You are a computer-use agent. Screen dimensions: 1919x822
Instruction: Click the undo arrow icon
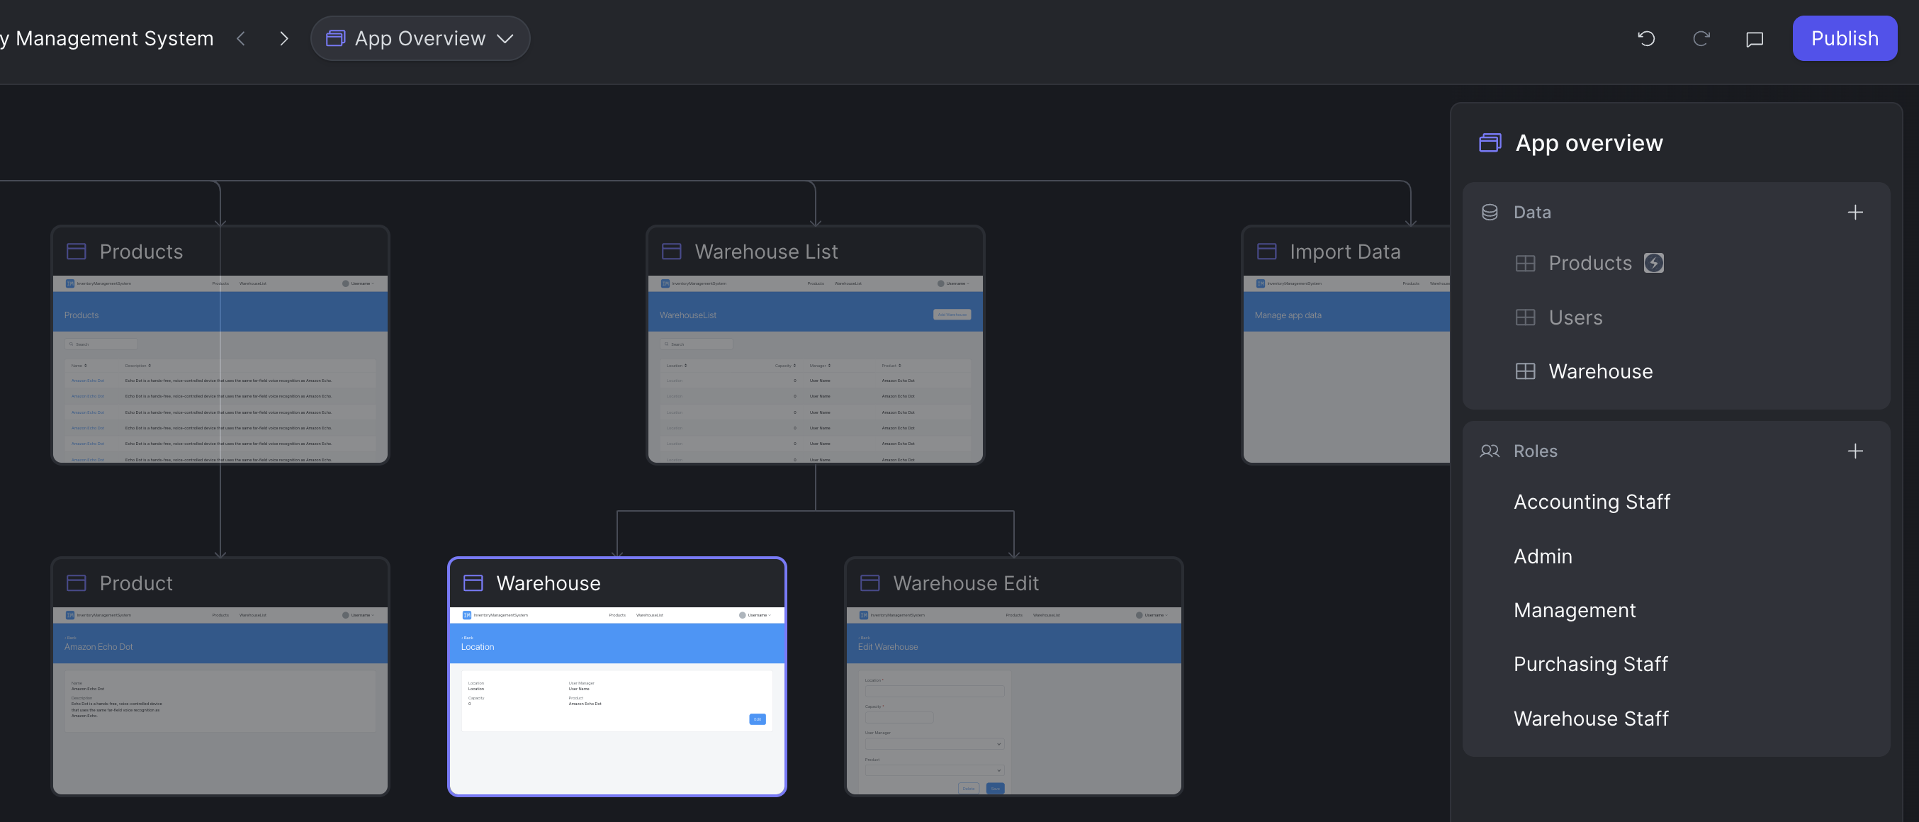1646,39
